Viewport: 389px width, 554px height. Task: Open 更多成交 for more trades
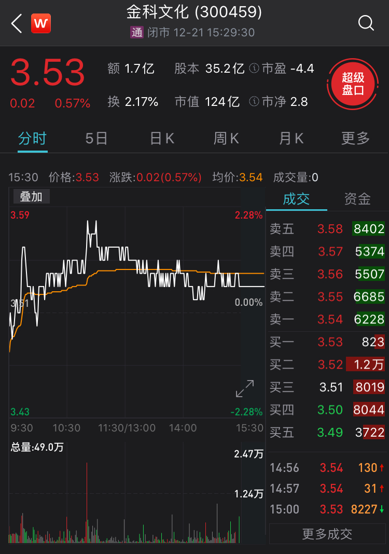(x=327, y=534)
